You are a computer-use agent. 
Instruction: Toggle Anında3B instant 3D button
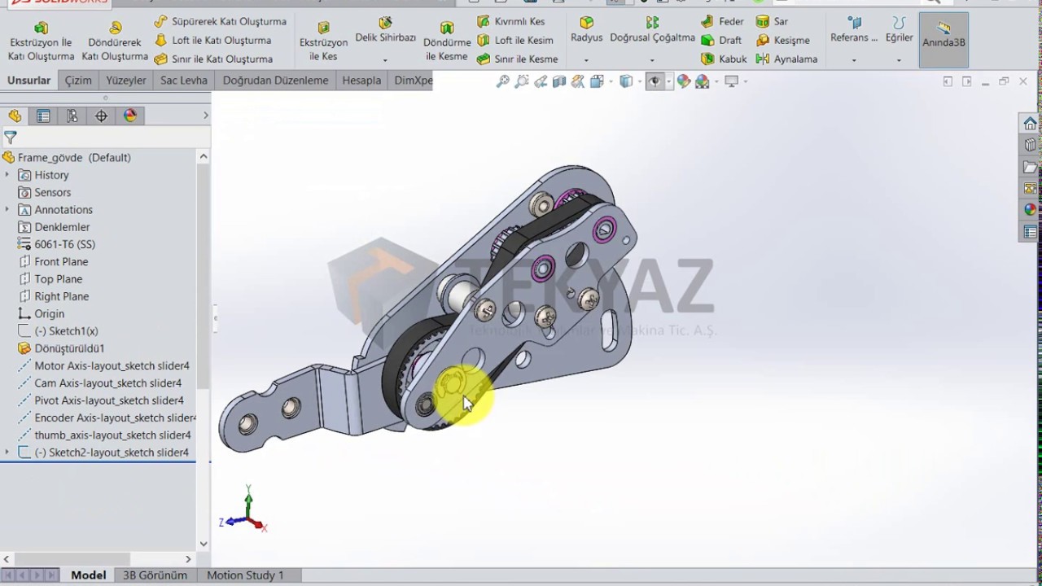[943, 39]
